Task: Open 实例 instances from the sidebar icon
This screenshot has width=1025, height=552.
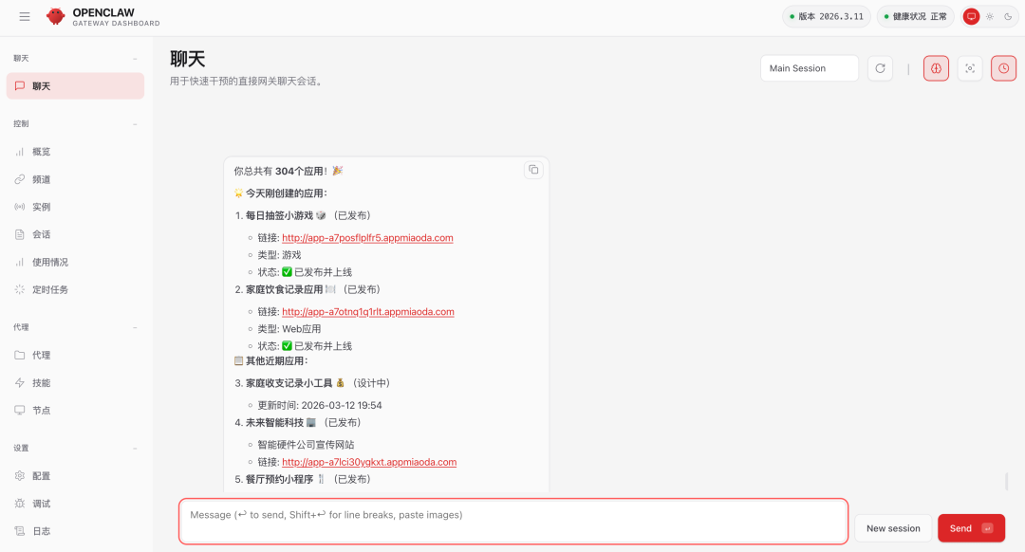Action: (x=21, y=206)
